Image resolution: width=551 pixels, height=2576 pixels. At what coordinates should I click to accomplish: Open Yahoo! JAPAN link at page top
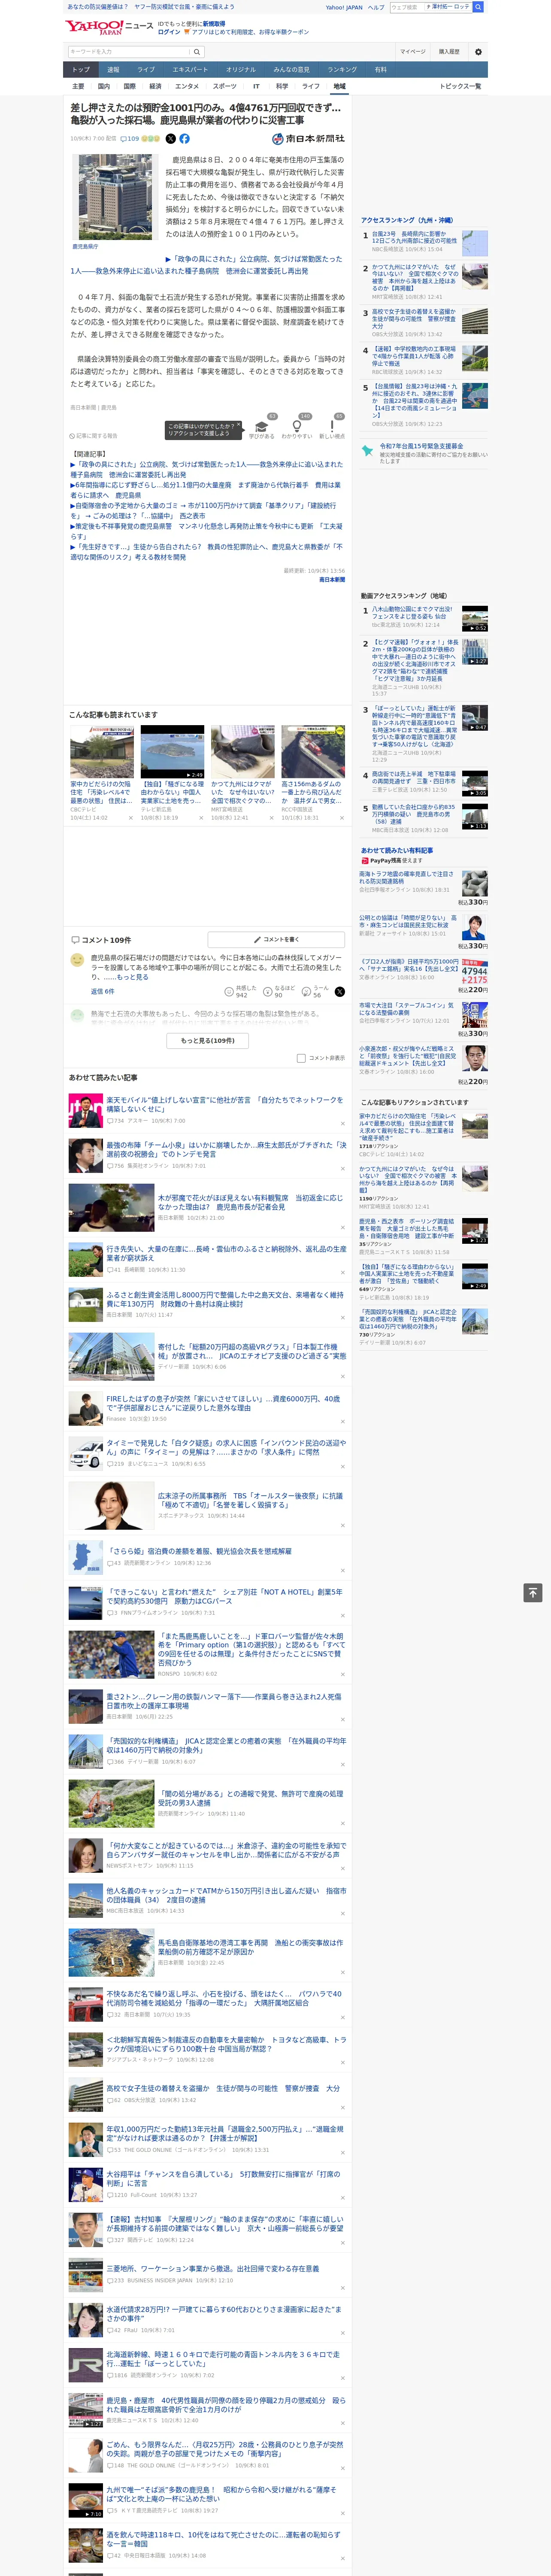[x=344, y=7]
